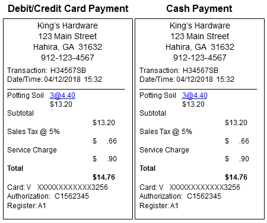
Task: Click $ .90 service charge amount on the cash receipt
Action: 237,159
